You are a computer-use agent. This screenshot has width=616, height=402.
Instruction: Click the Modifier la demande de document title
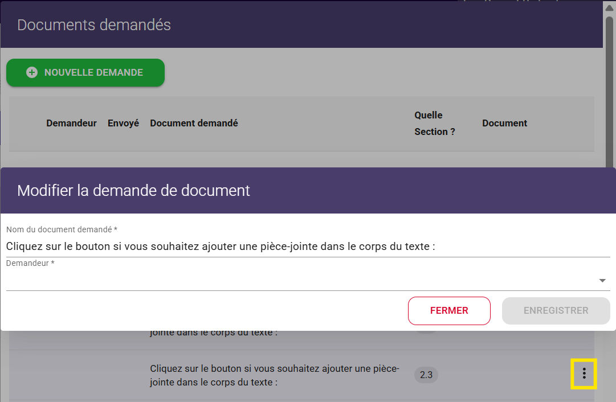tap(133, 190)
